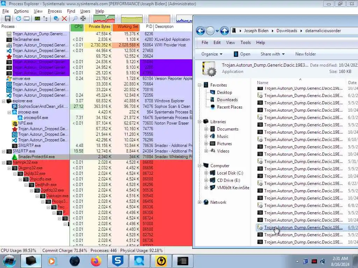Open the Users menu
Screen dimensions: 358x268
tap(85, 11)
